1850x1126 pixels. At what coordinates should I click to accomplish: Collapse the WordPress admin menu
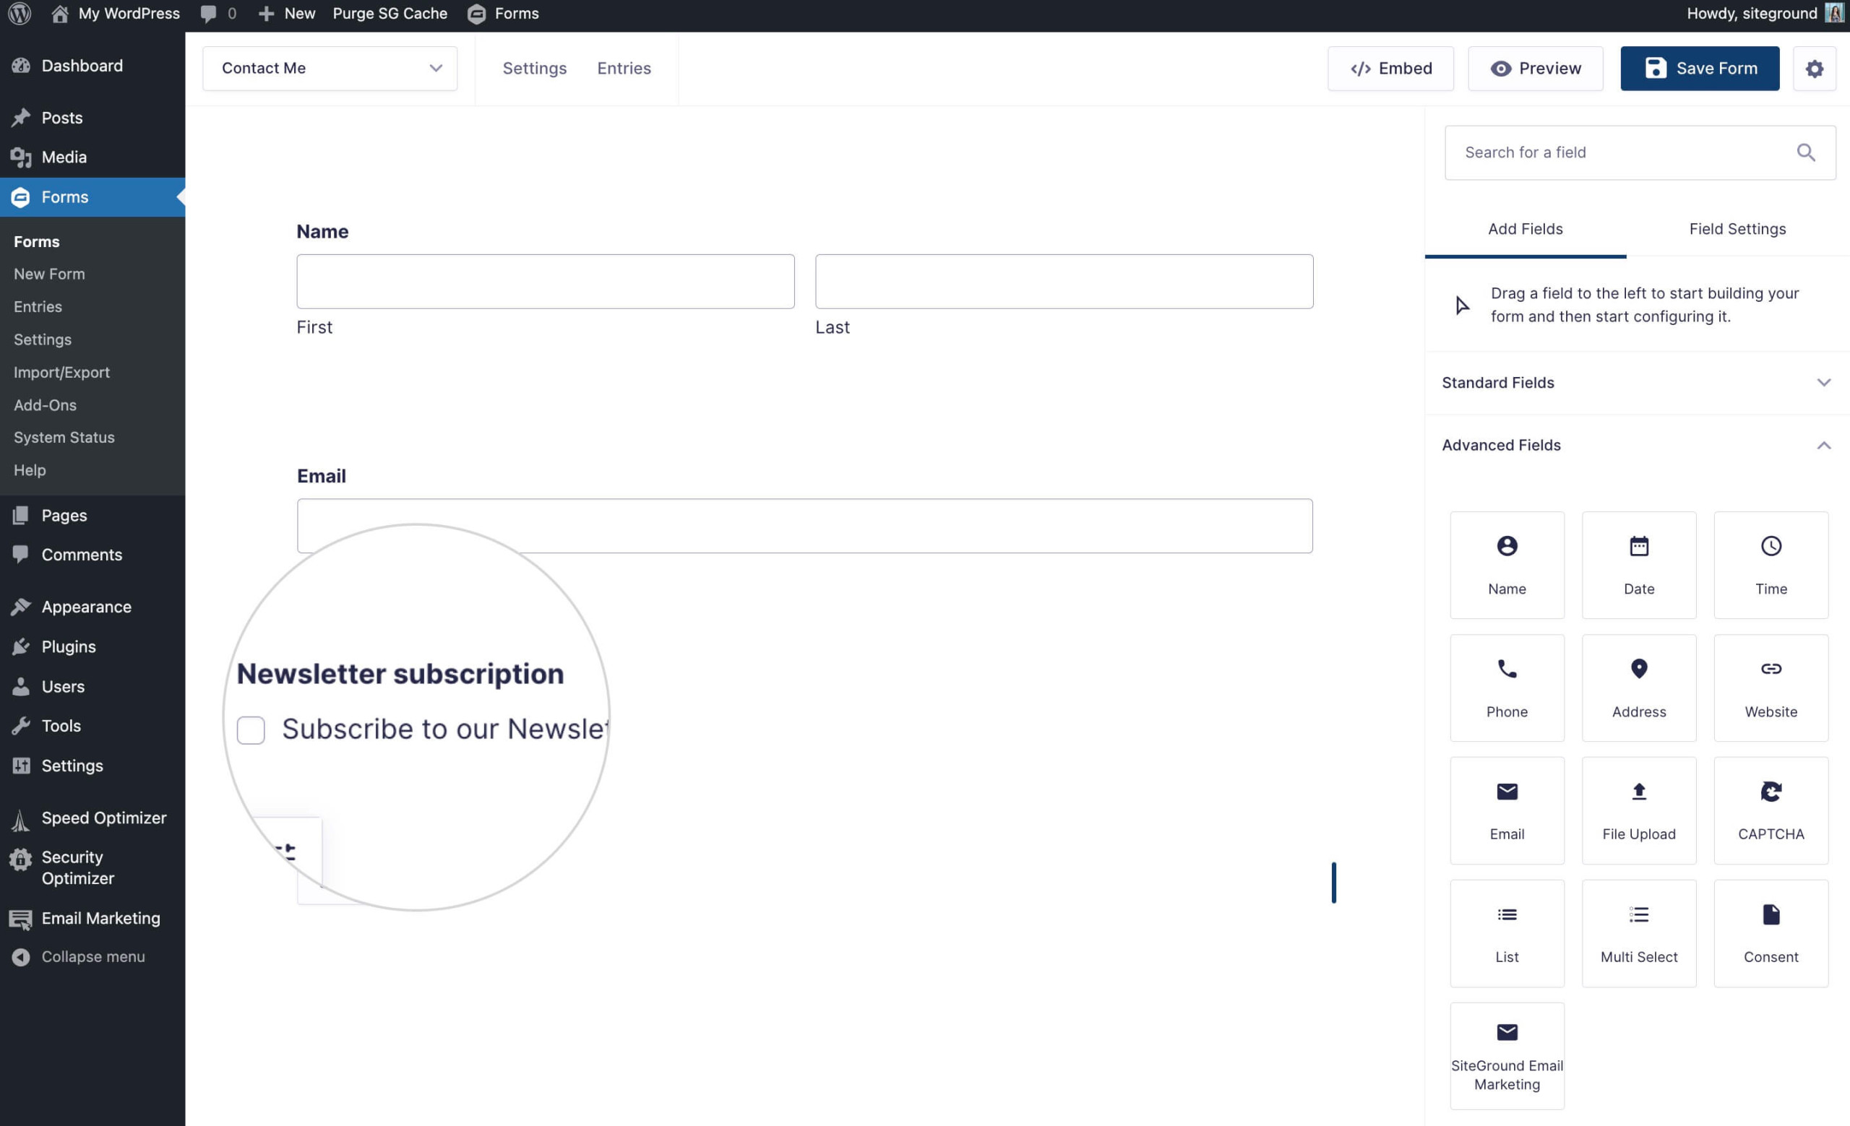[92, 956]
